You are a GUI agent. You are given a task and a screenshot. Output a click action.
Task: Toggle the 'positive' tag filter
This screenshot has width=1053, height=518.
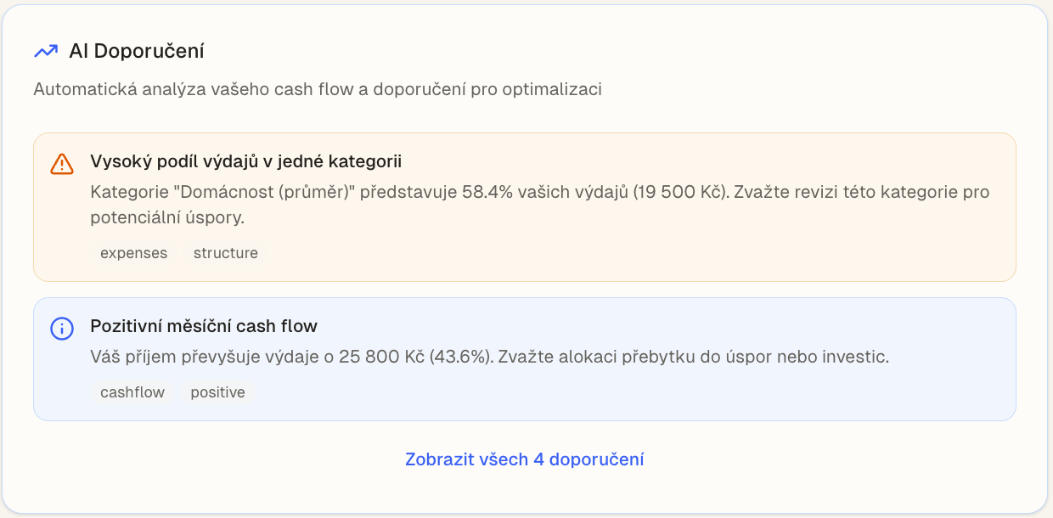pyautogui.click(x=217, y=391)
